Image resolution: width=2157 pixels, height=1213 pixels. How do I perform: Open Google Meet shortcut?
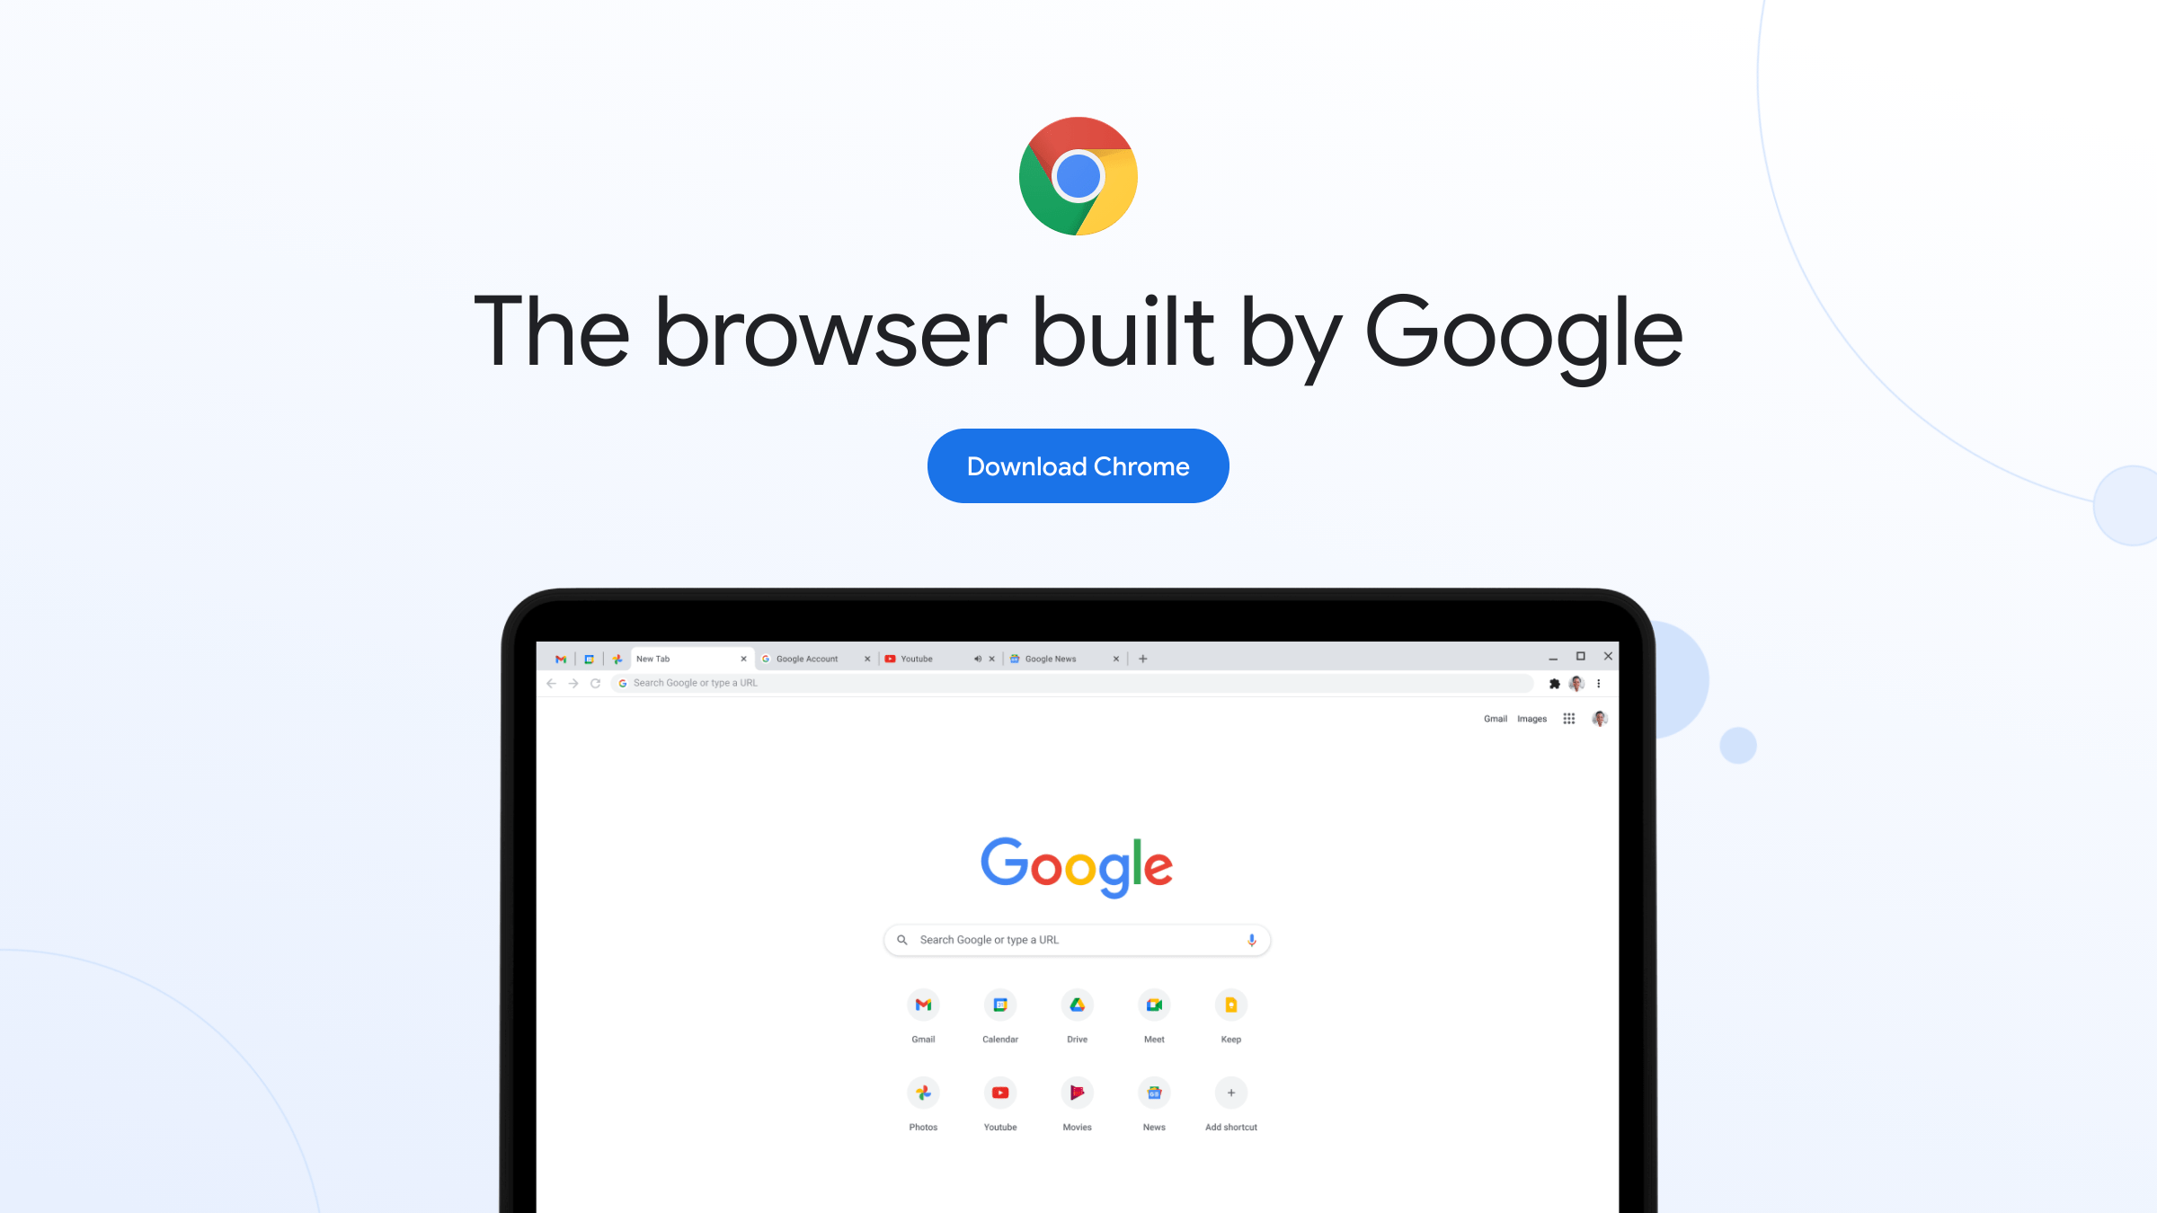(1154, 1005)
